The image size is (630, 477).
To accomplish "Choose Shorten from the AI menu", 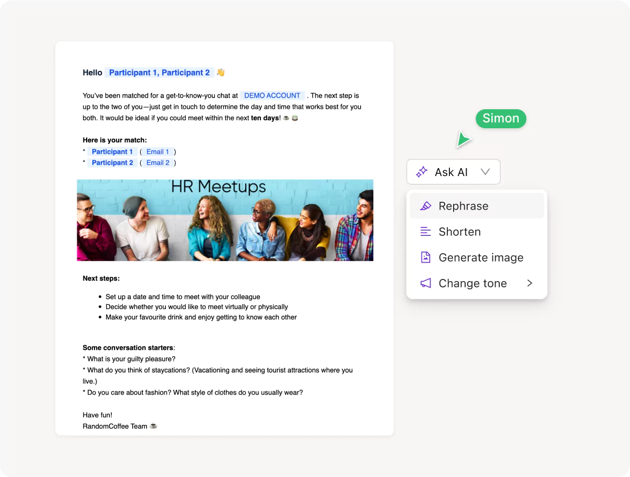I will pos(477,232).
